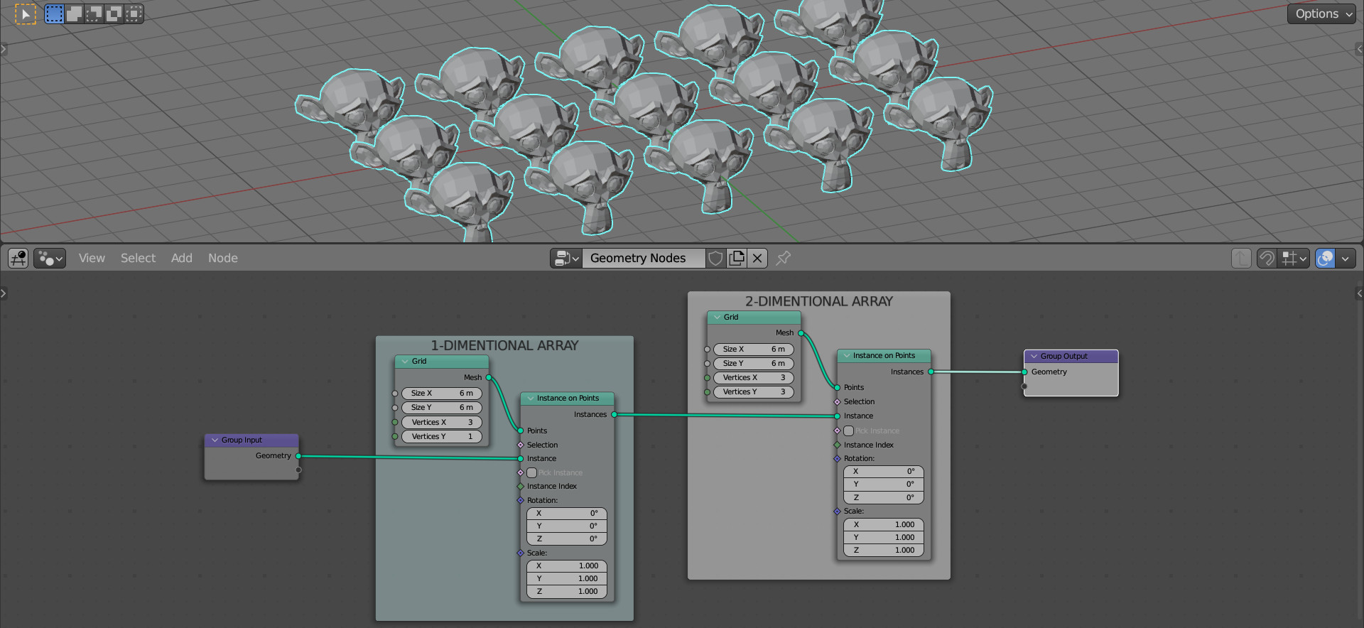Unlink the Geometry Nodes node group

(x=757, y=258)
